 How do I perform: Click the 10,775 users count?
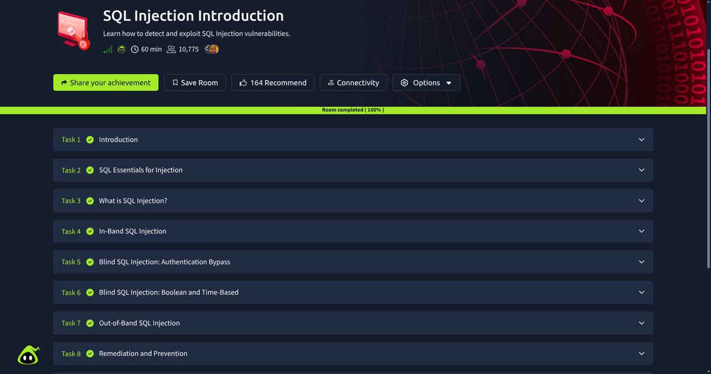188,49
